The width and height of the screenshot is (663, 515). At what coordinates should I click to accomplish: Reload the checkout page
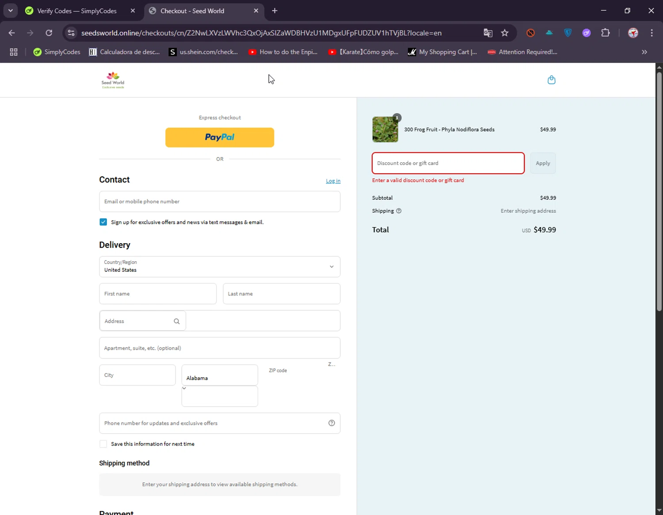pos(49,33)
